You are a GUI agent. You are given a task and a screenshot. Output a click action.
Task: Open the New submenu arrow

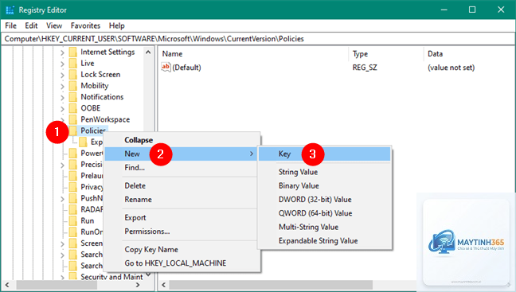[x=252, y=154]
